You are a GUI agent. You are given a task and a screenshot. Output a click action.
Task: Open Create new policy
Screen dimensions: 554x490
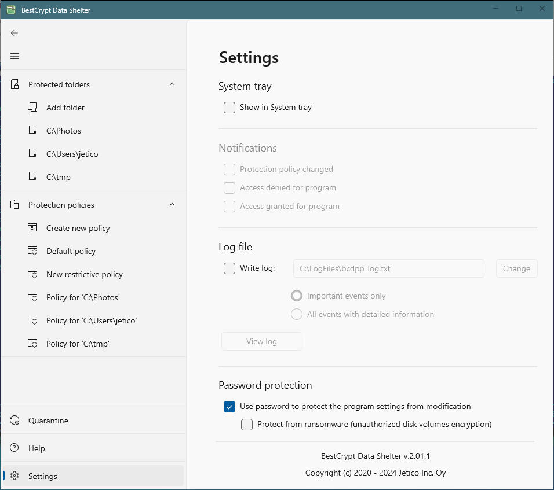pyautogui.click(x=78, y=228)
